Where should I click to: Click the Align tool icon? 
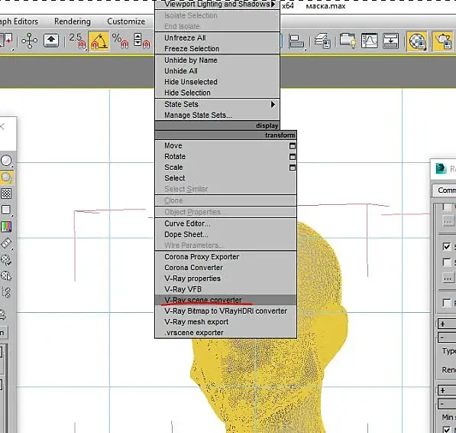pyautogui.click(x=296, y=41)
